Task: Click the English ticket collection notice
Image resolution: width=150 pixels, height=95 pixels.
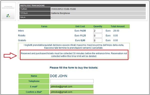Action: click(x=74, y=55)
